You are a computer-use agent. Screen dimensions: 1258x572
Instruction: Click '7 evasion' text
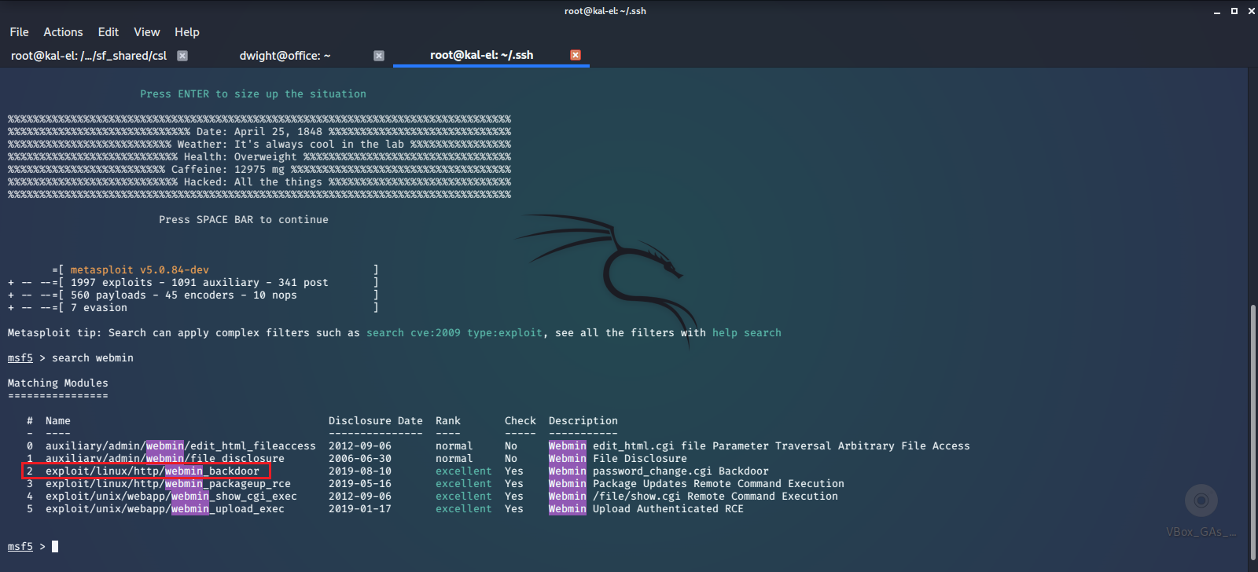point(99,307)
